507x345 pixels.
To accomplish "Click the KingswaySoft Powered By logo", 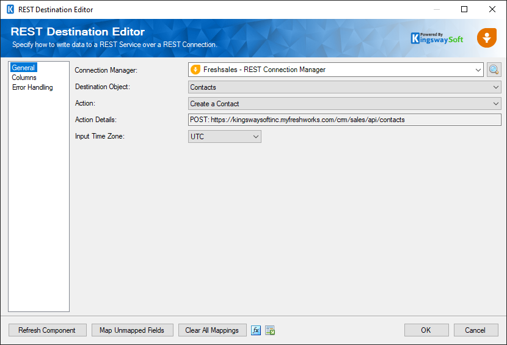I will tap(437, 38).
